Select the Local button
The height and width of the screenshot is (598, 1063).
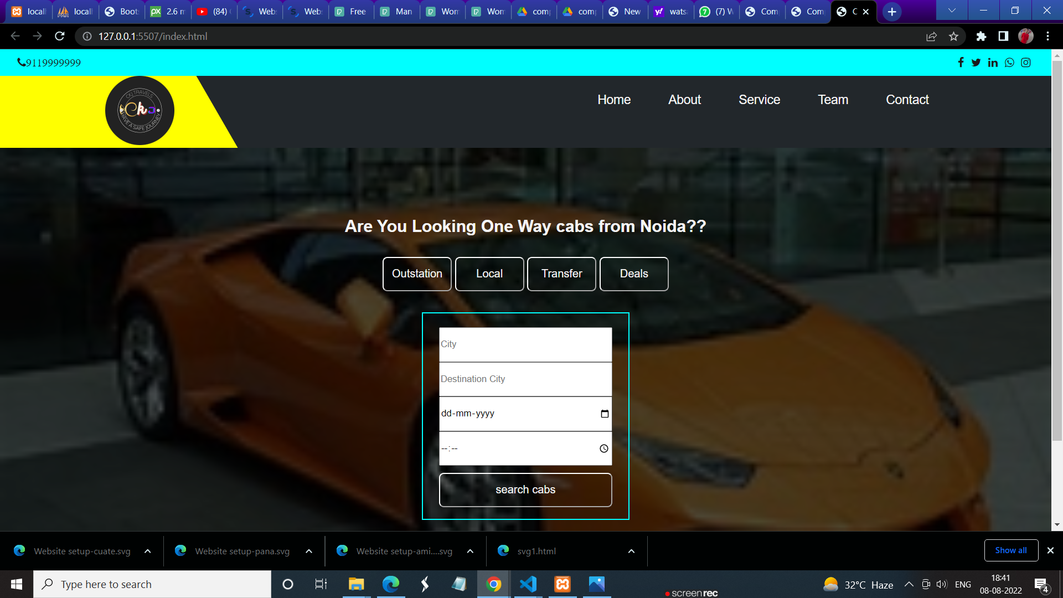tap(489, 274)
